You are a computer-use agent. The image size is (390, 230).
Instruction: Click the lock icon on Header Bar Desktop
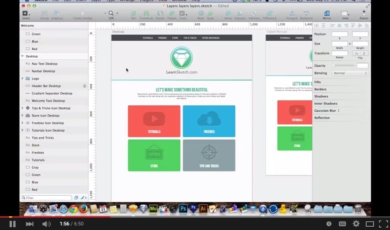point(85,86)
